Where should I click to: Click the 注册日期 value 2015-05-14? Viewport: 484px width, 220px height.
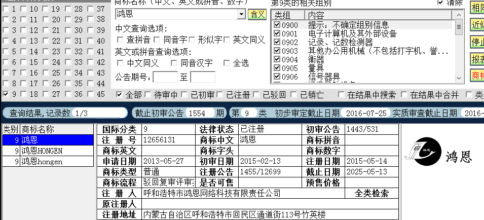371,161
